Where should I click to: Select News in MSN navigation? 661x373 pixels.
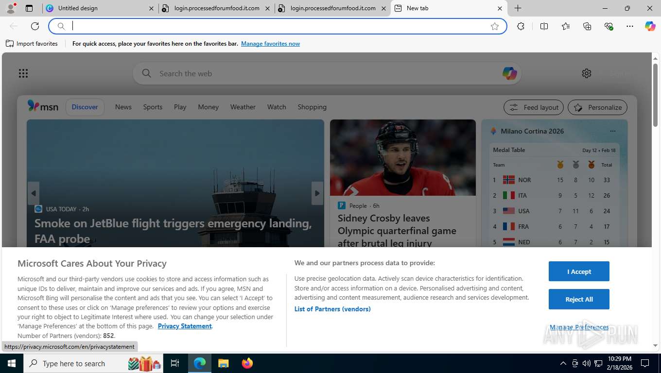pyautogui.click(x=123, y=107)
